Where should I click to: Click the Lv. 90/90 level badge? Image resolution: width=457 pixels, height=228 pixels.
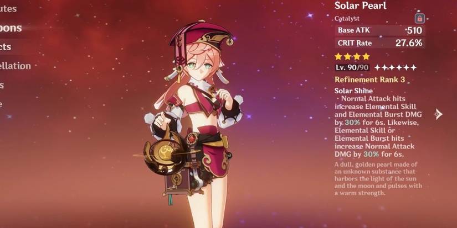[352, 68]
